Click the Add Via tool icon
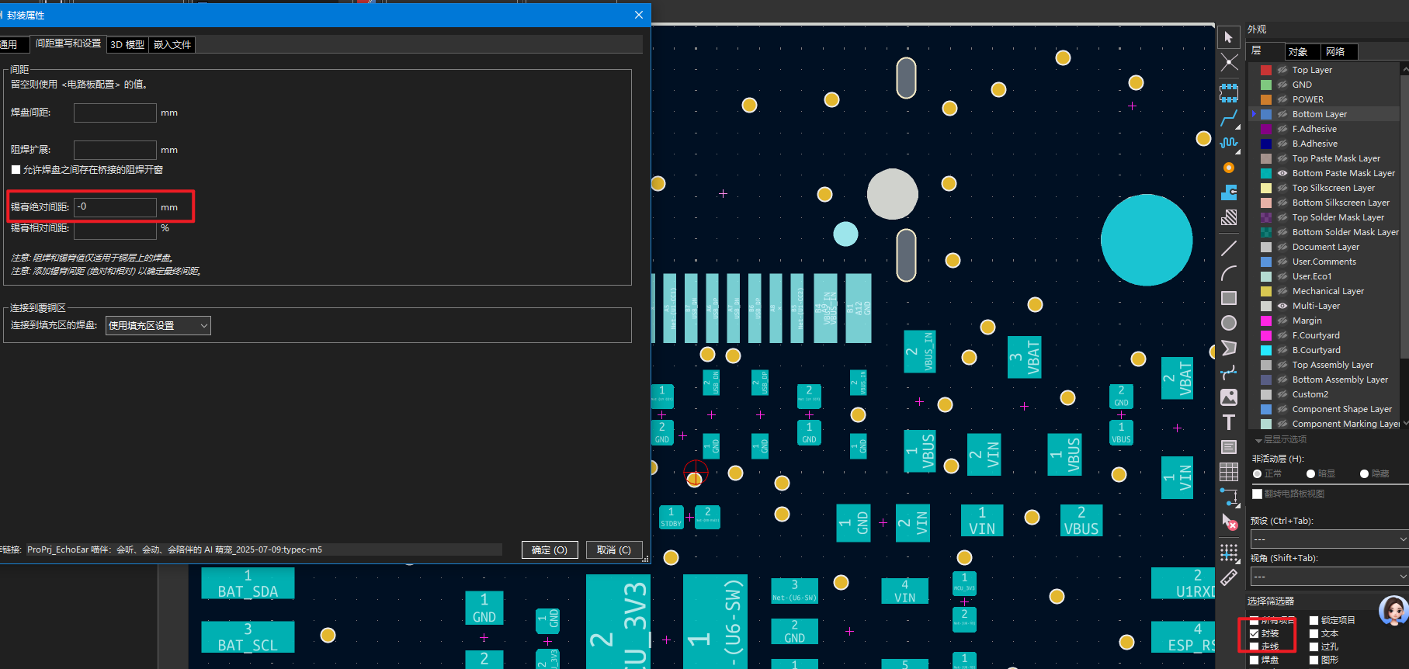The image size is (1409, 669). [x=1228, y=168]
